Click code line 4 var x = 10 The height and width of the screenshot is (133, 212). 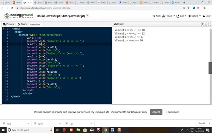coord(34,38)
